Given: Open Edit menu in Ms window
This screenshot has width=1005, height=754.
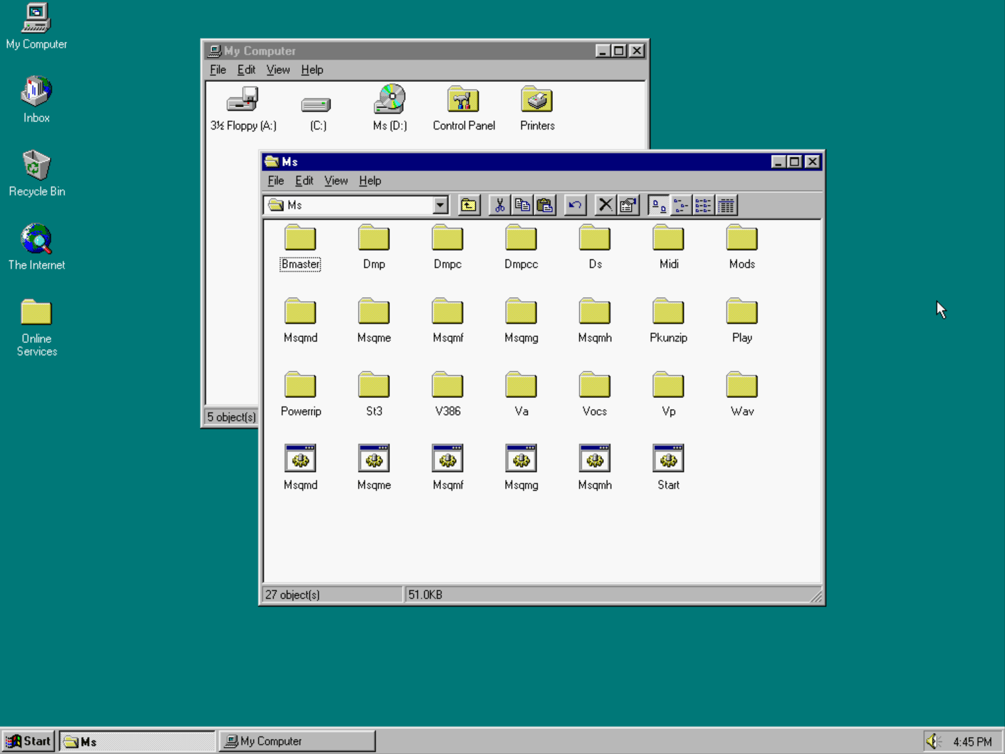Looking at the screenshot, I should [x=304, y=181].
